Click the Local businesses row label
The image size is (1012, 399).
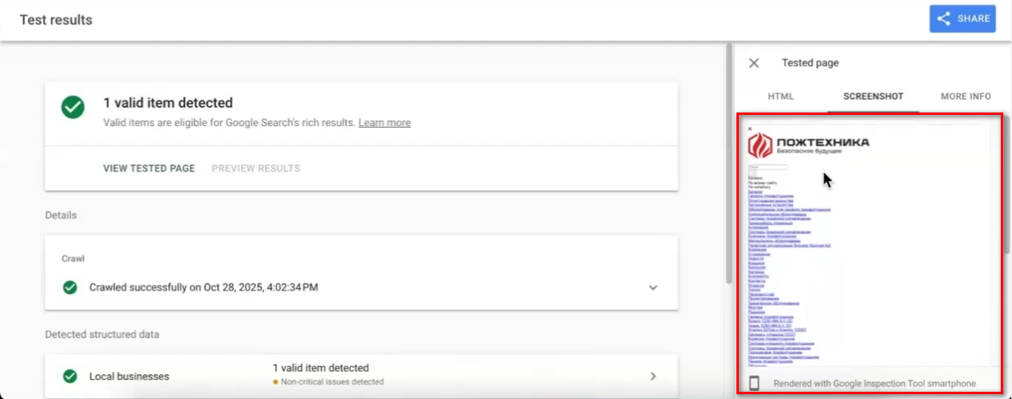tap(129, 376)
